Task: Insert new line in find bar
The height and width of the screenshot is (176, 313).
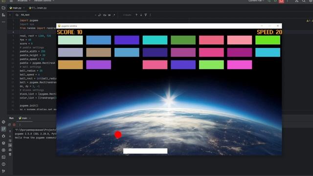Action: [100, 15]
